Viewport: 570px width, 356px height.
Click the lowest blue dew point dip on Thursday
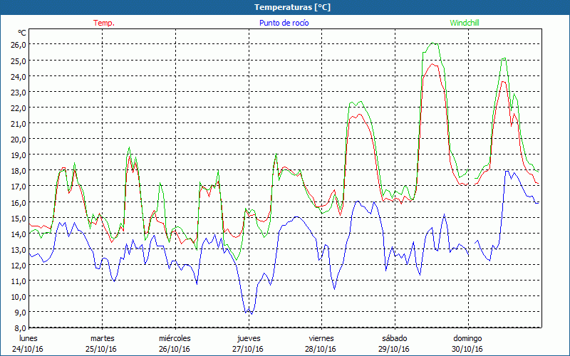tap(250, 313)
